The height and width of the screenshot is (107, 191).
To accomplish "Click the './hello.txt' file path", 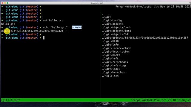I will click(110, 76).
